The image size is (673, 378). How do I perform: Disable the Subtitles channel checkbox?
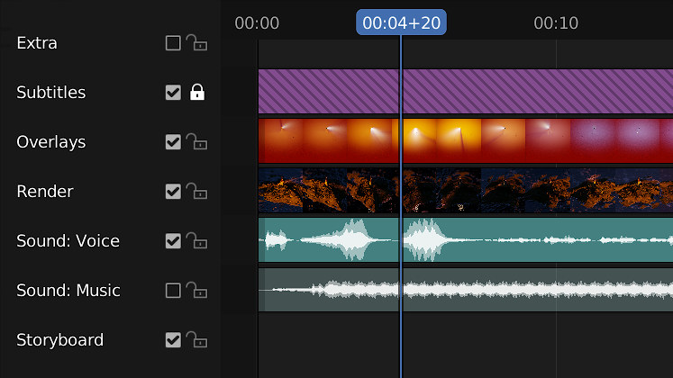(x=173, y=93)
